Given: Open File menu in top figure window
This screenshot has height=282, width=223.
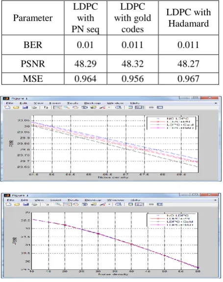Looking at the screenshot, I should [x=9, y=103].
